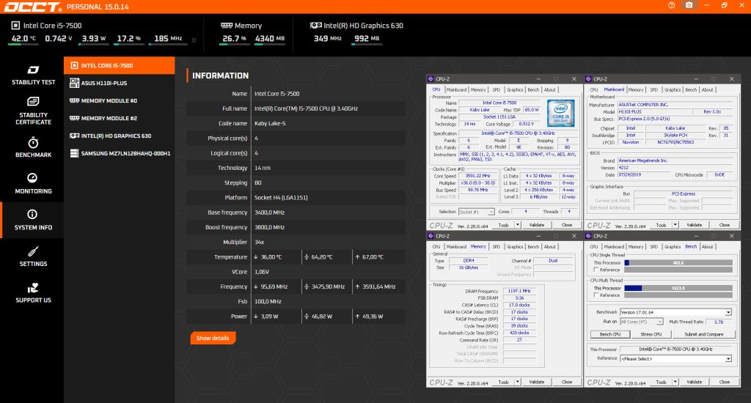Click the GPU icon beside Intel(R) HD Graphics 630 header

point(315,26)
